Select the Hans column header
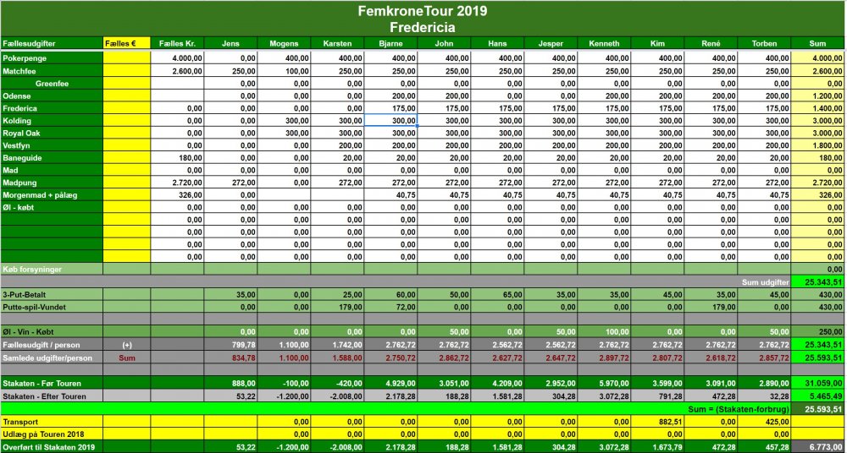This screenshot has height=453, width=847. (497, 43)
